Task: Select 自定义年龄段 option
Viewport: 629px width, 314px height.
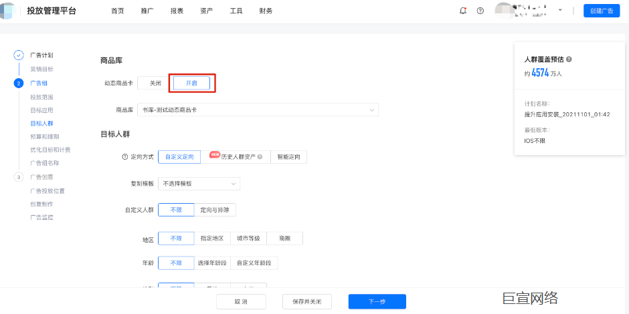Action: point(254,263)
